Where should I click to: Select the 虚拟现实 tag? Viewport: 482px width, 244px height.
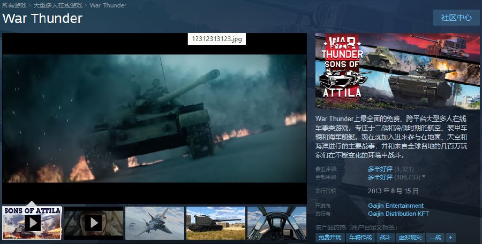point(410,237)
